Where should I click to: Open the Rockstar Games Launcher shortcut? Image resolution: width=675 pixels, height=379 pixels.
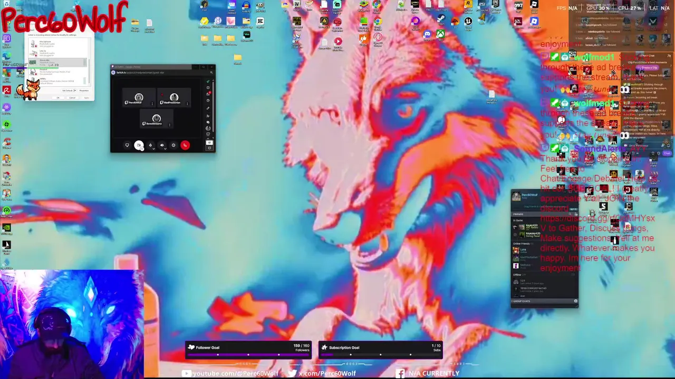468,6
